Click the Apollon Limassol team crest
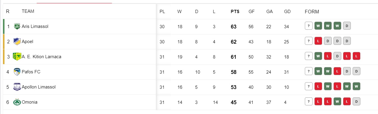 [17, 87]
